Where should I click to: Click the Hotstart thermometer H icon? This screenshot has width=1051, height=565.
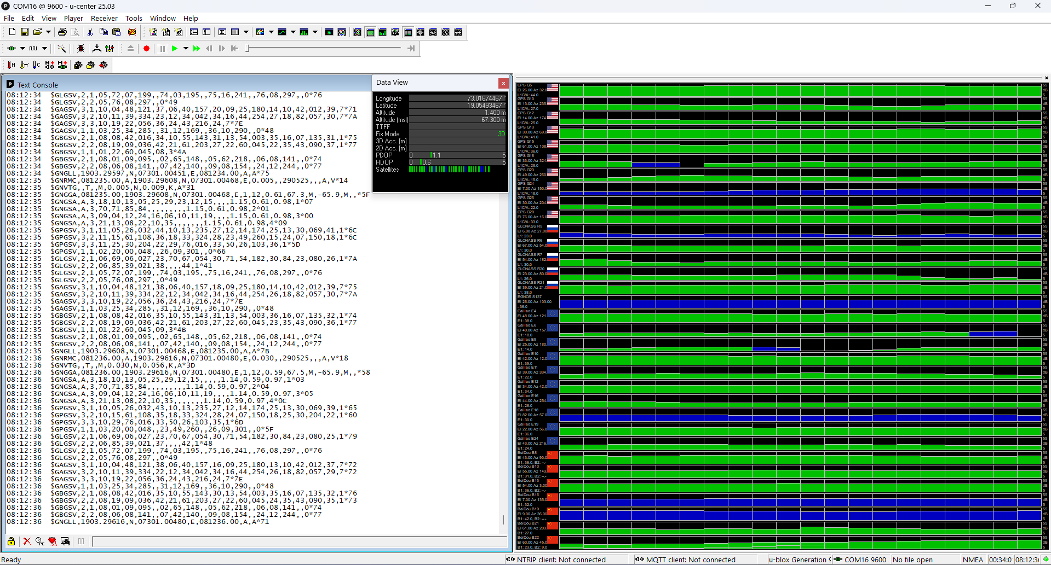(x=11, y=65)
